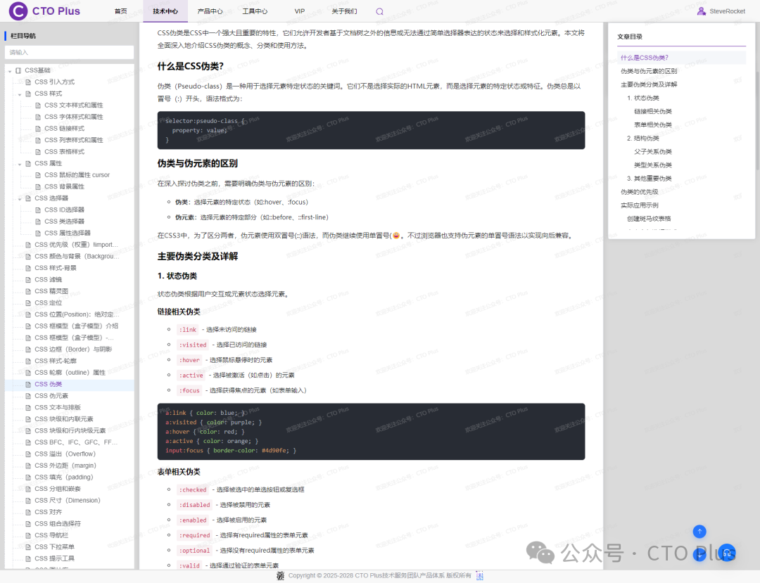Screen dimensions: 760x583
Task: Open the headset customer service button
Action: 726,553
